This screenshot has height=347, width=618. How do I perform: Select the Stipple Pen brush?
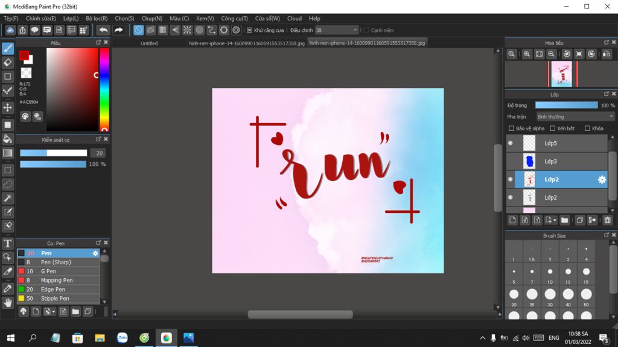click(59, 299)
